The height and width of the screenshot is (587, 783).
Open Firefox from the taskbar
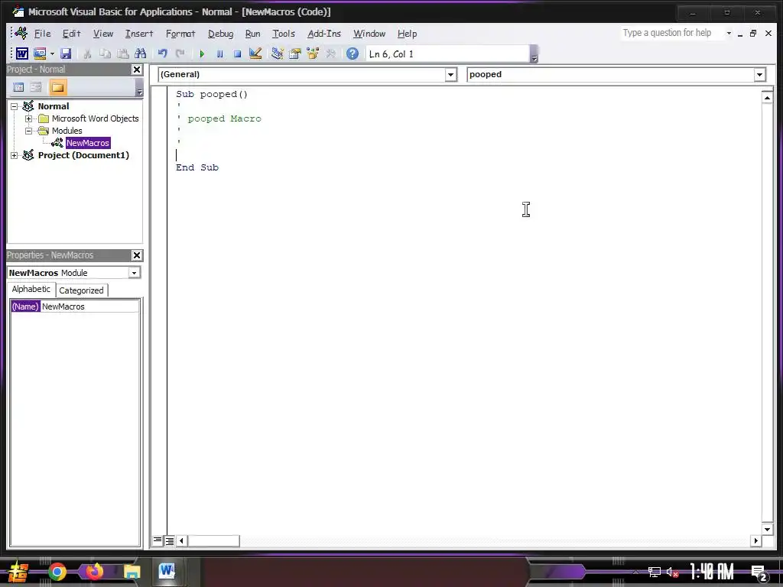click(x=94, y=570)
